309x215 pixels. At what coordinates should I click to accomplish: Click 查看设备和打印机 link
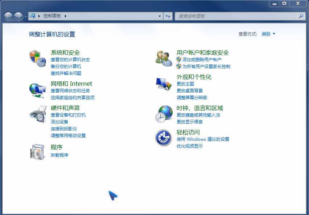[68, 115]
